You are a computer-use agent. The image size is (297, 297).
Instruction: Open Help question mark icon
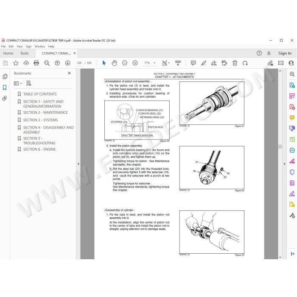[x=259, y=53]
